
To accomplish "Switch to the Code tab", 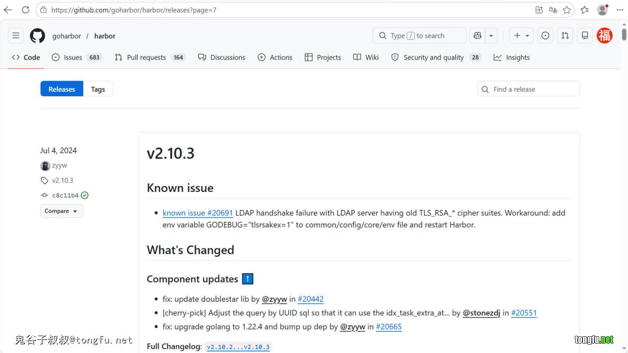I will coord(26,58).
